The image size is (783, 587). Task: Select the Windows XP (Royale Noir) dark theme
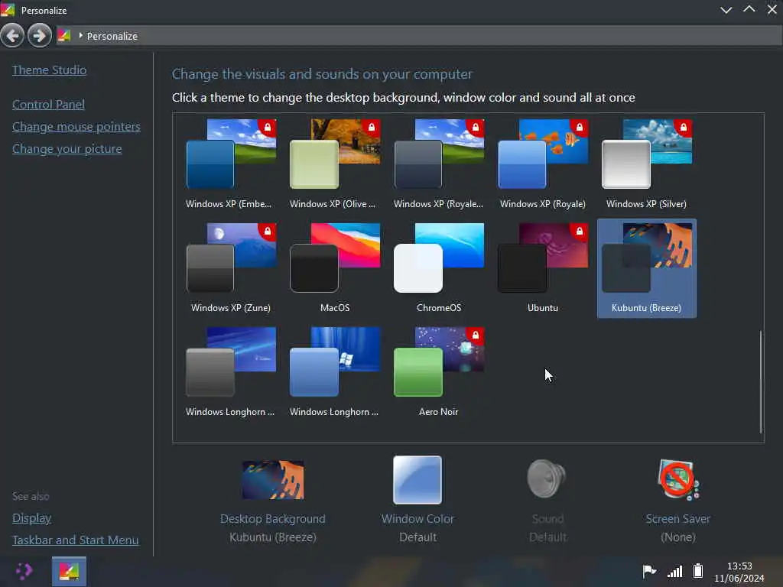pos(438,164)
